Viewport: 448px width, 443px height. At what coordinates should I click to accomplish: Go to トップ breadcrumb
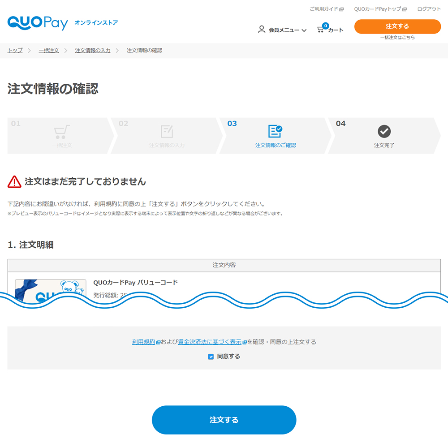pos(15,51)
